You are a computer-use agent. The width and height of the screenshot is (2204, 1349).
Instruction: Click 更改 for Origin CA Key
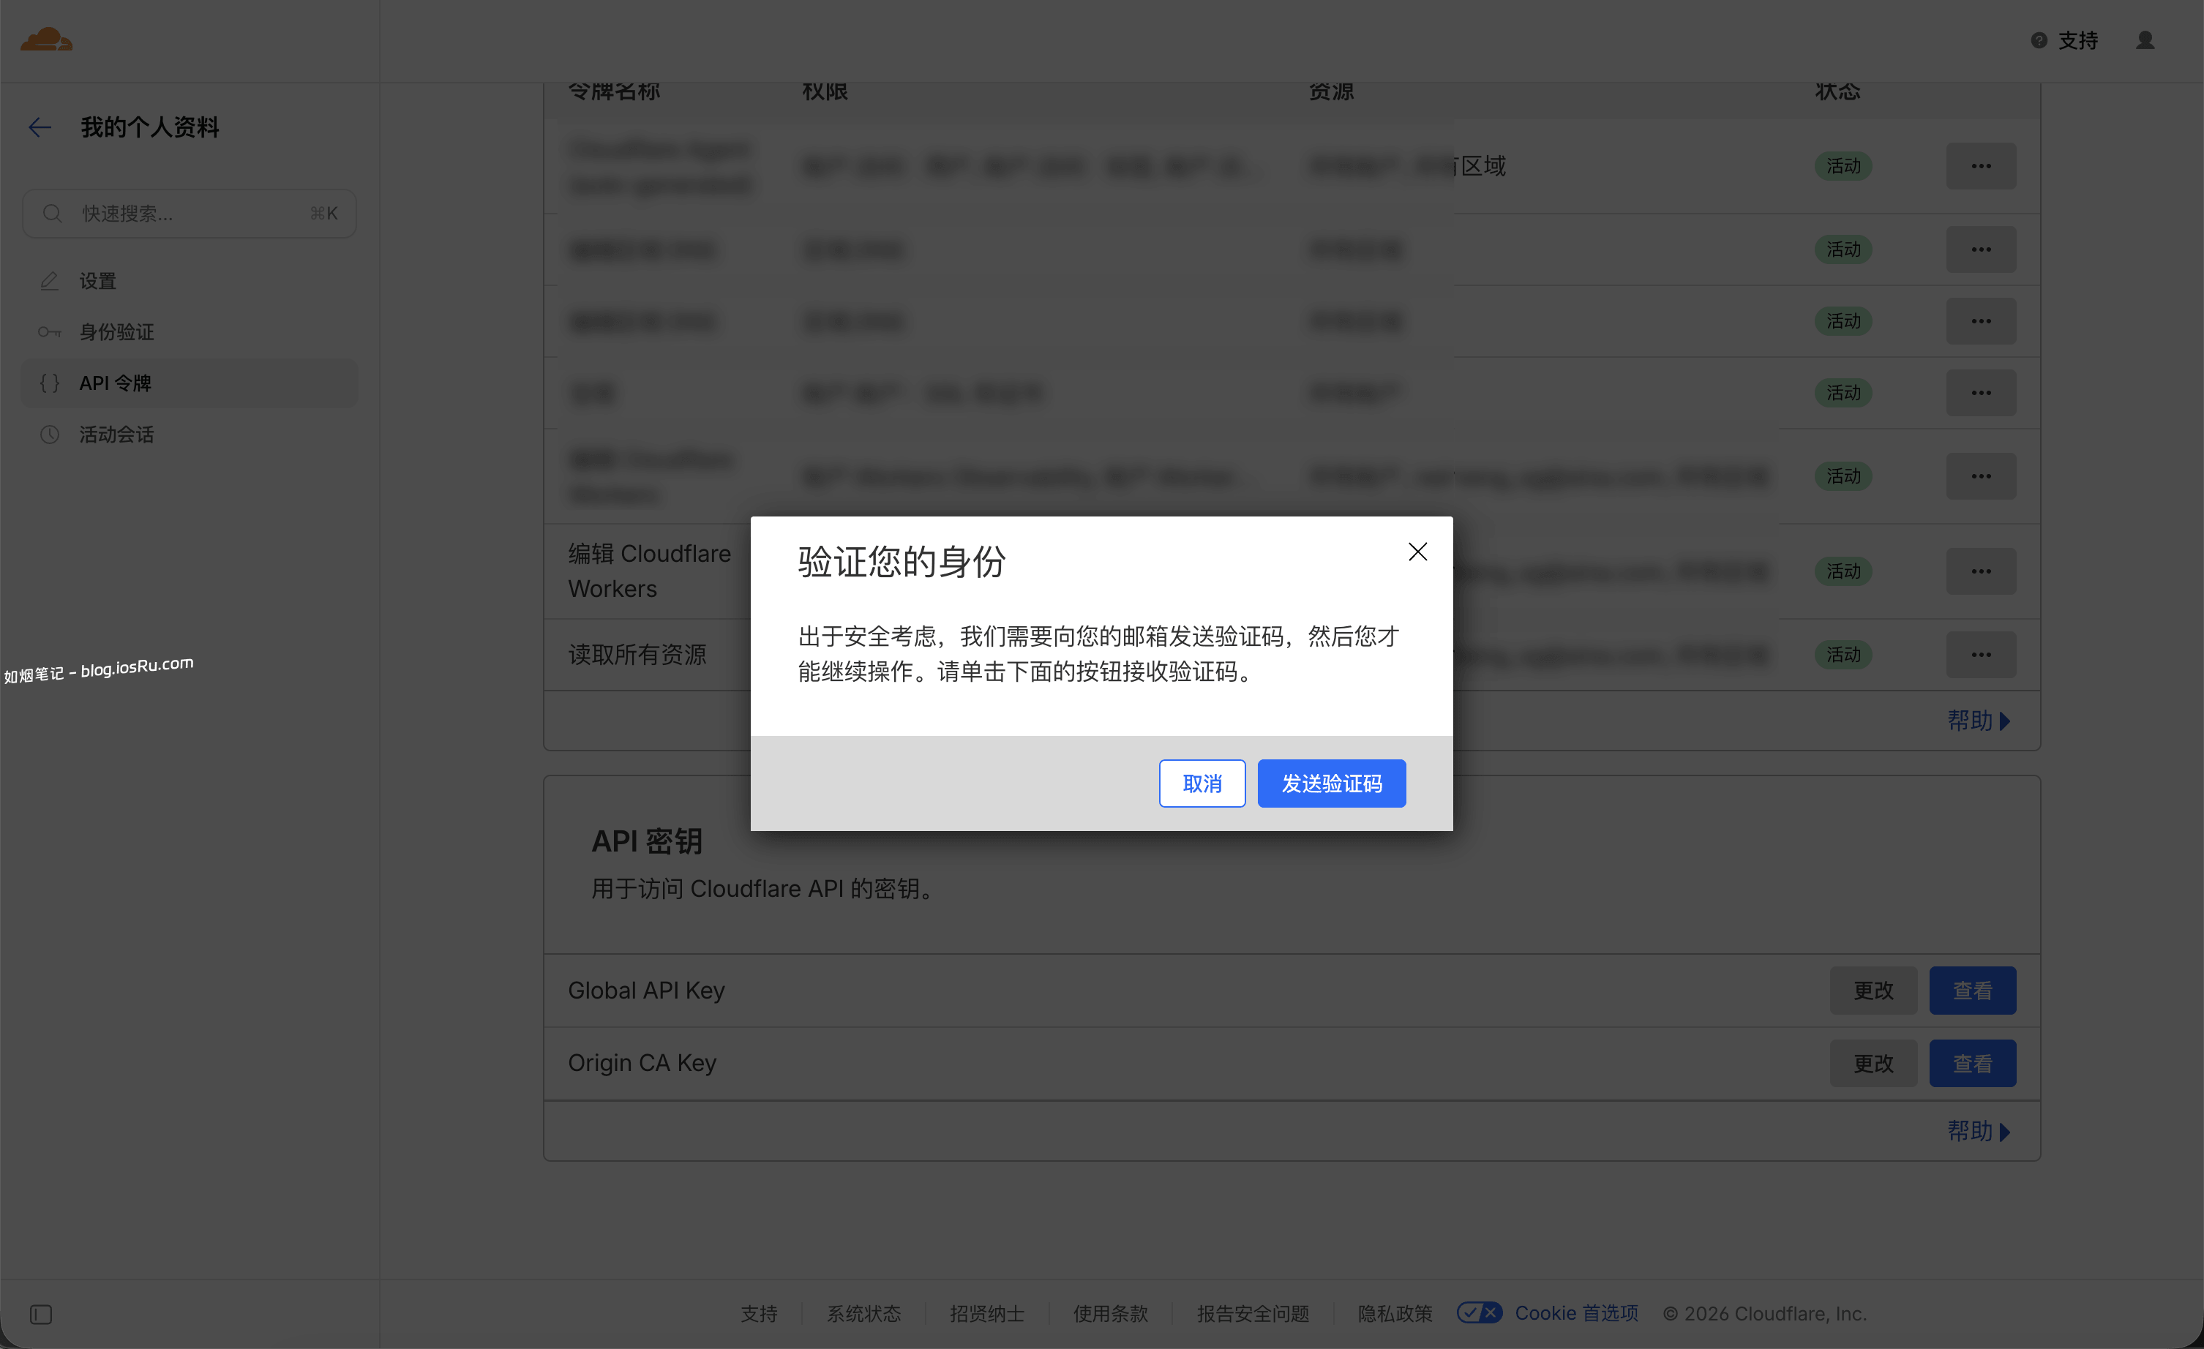(1873, 1064)
